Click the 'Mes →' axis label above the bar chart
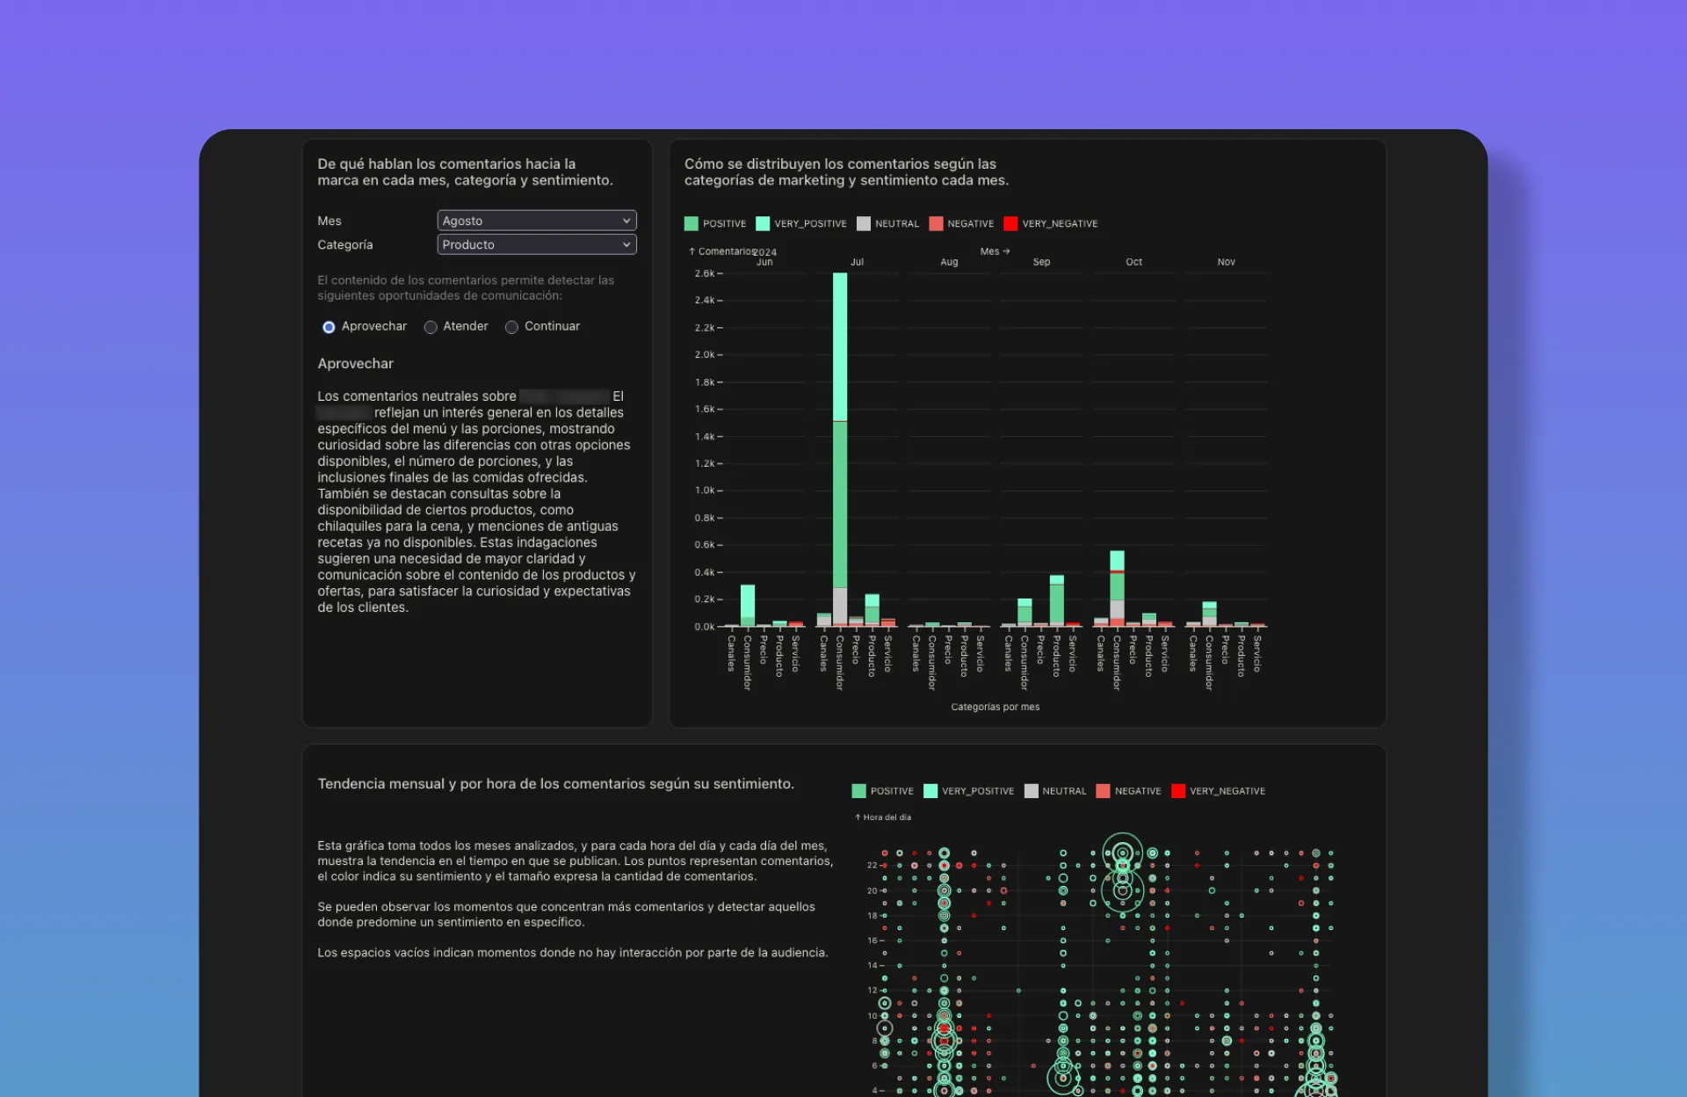 coord(996,251)
